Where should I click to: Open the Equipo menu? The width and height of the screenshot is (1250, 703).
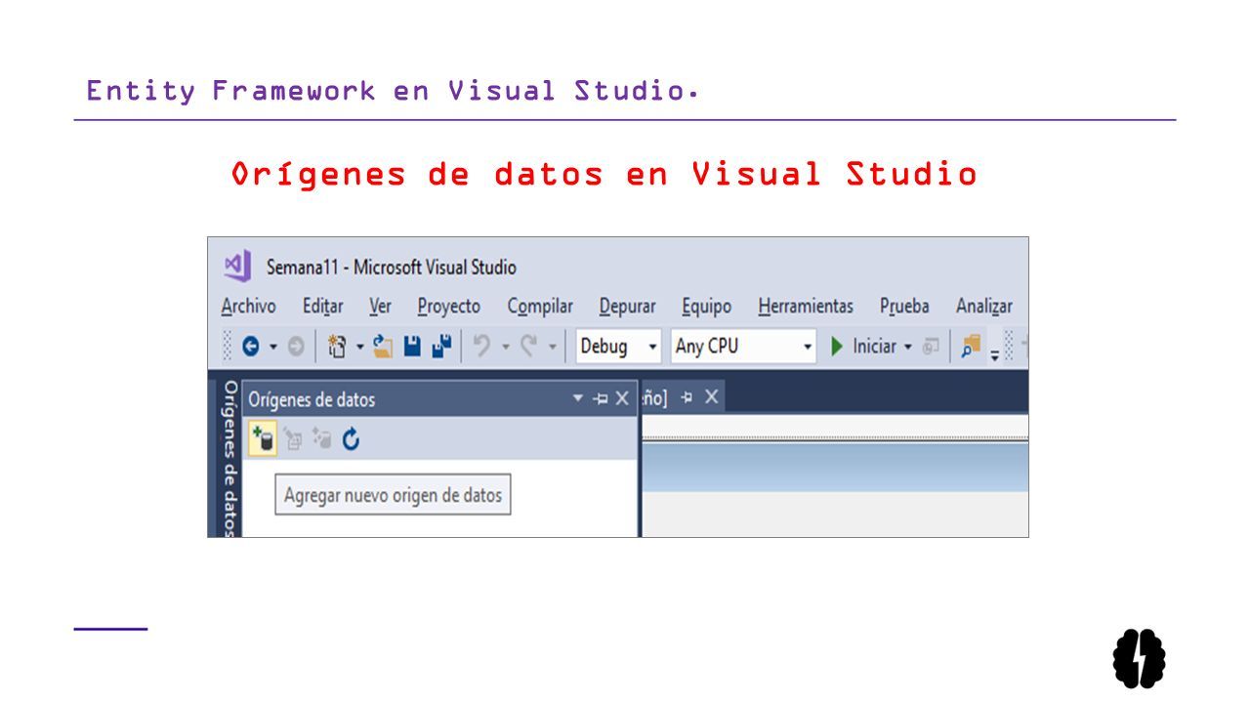click(706, 307)
